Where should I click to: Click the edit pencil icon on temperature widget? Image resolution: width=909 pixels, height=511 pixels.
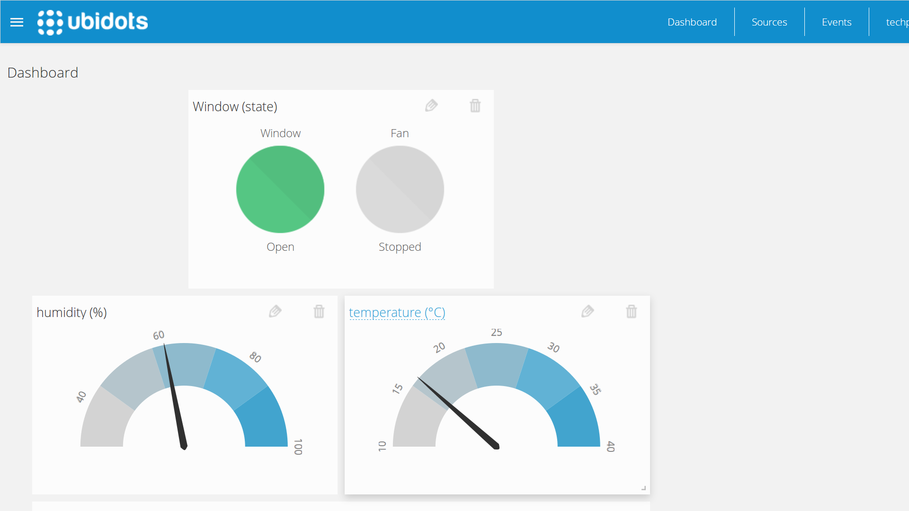588,311
